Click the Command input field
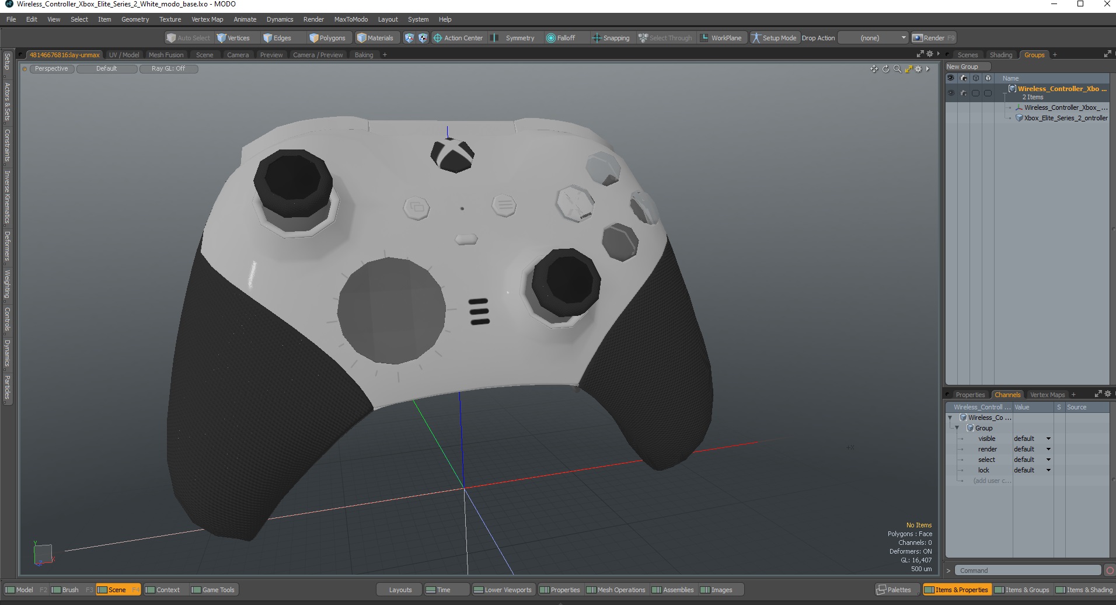Screen dimensions: 1116x605 (x=1027, y=571)
